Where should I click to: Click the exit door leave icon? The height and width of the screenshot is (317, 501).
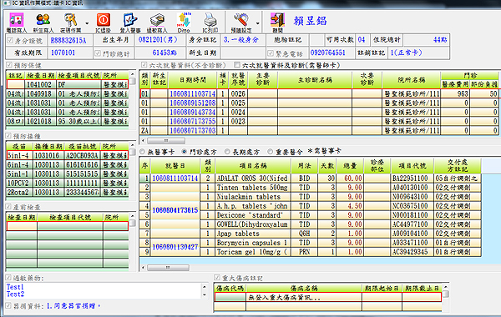277,20
